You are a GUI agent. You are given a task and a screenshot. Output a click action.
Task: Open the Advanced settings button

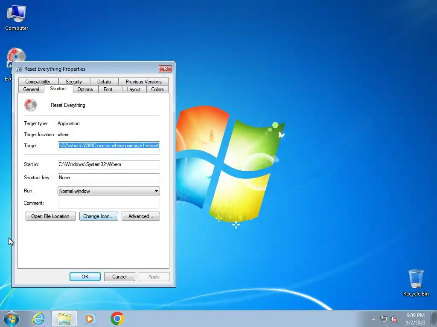141,216
